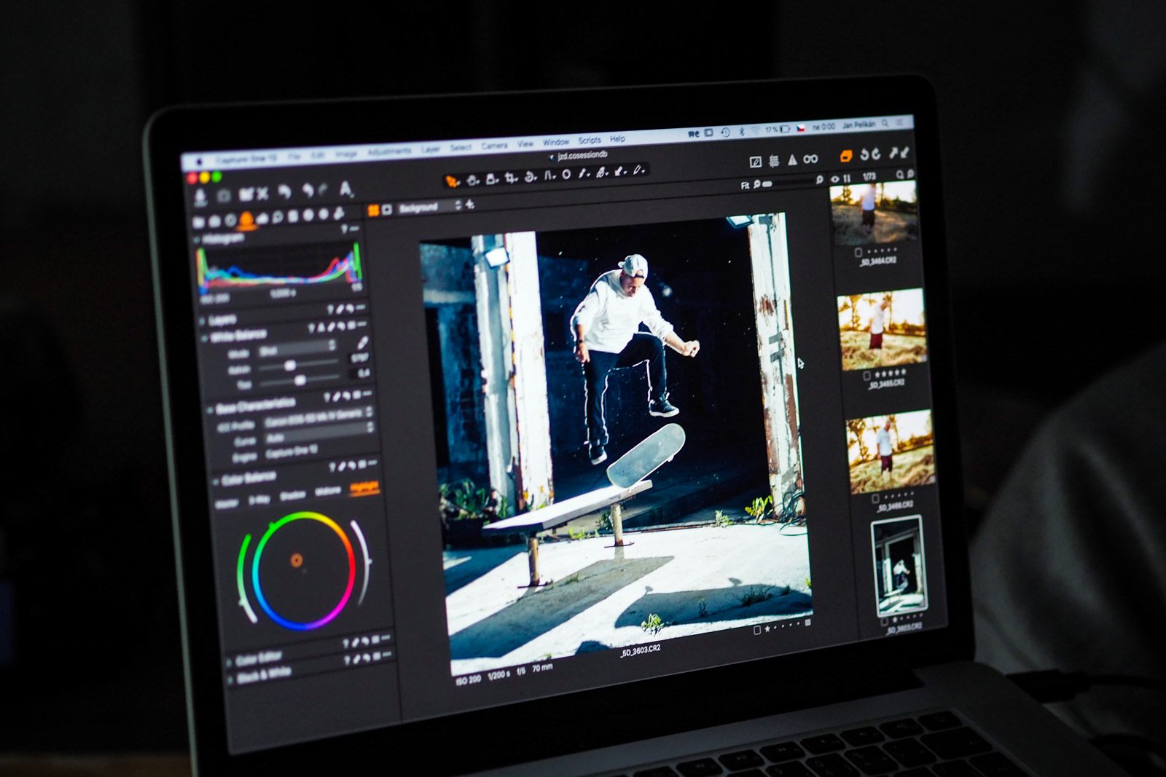Rotate image counter-clockwise

tap(865, 154)
